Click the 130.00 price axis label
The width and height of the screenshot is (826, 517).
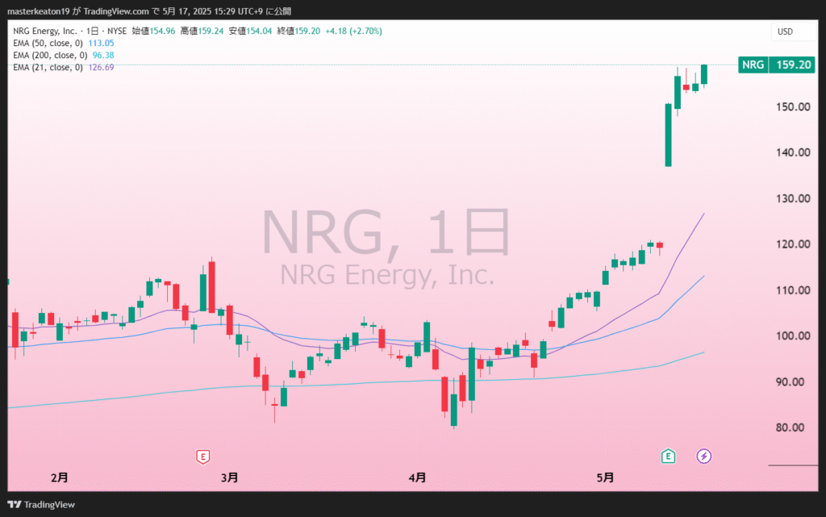coord(793,198)
